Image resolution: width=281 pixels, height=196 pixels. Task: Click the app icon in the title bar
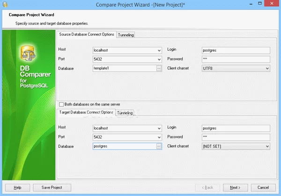coord(5,5)
